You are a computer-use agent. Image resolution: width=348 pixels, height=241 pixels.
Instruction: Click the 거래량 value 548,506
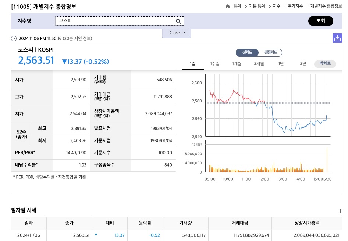164,80
